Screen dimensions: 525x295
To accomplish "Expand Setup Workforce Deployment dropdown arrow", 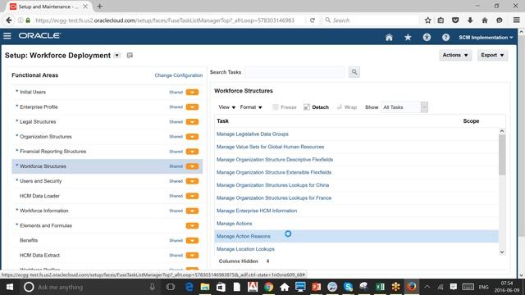I will pos(116,55).
